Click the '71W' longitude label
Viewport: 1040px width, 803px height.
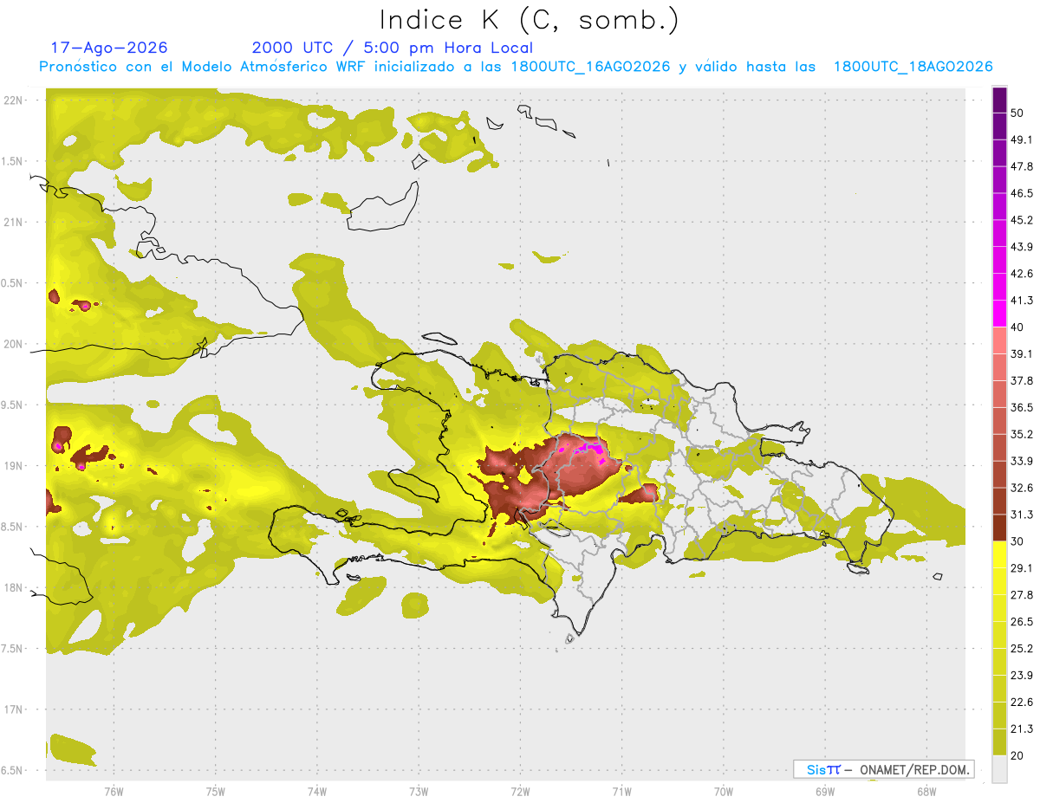pos(621,792)
